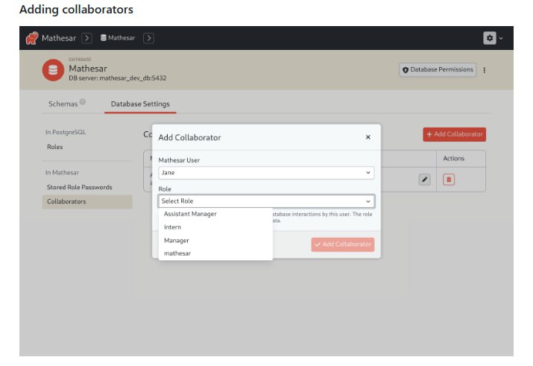533x366 pixels.
Task: Click the first breadcrumb chevron arrow
Action: click(86, 38)
